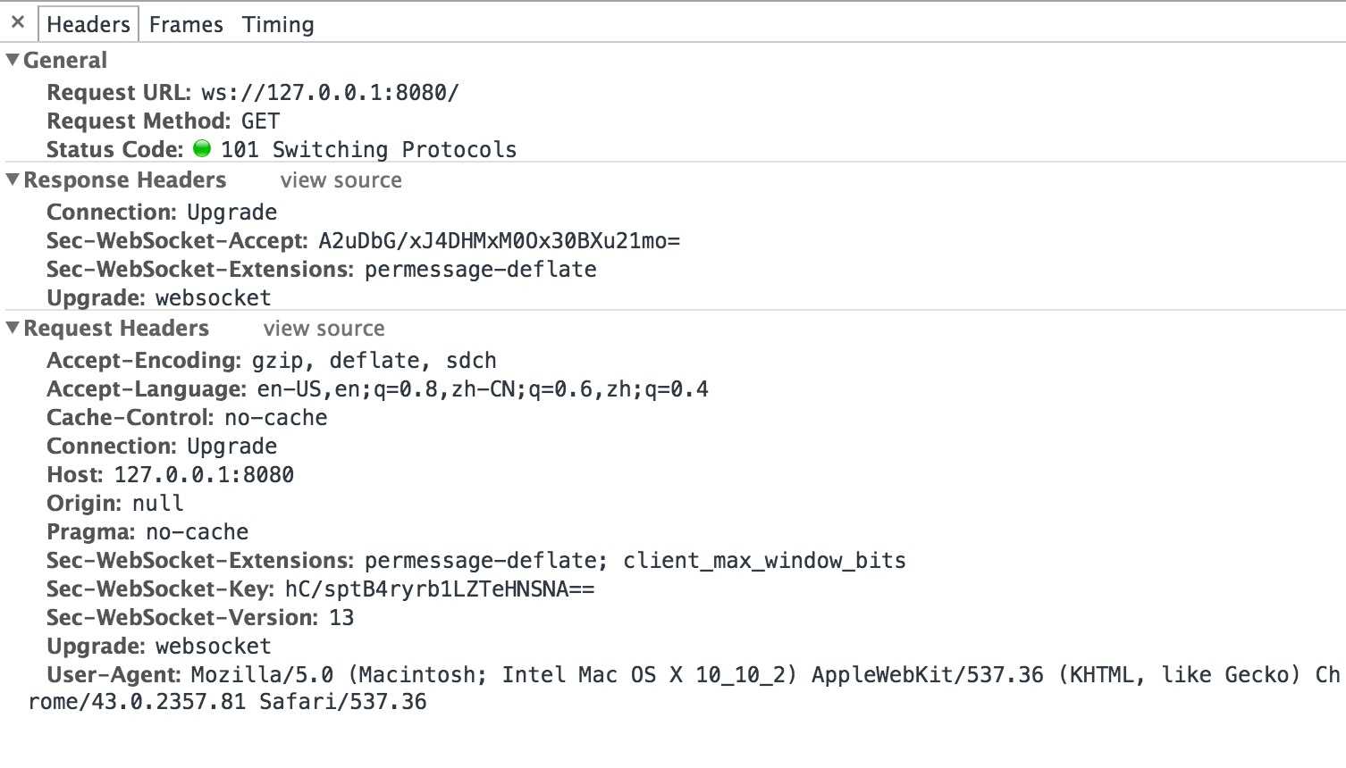Image resolution: width=1346 pixels, height=768 pixels.
Task: Select the Sec-WebSocket-Accept header value
Action: click(499, 241)
